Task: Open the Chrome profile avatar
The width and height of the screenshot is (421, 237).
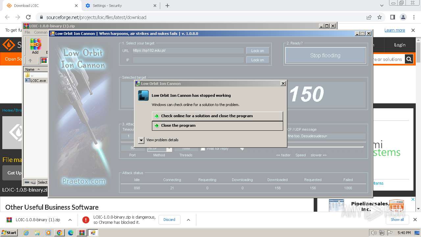Action: tap(403, 17)
